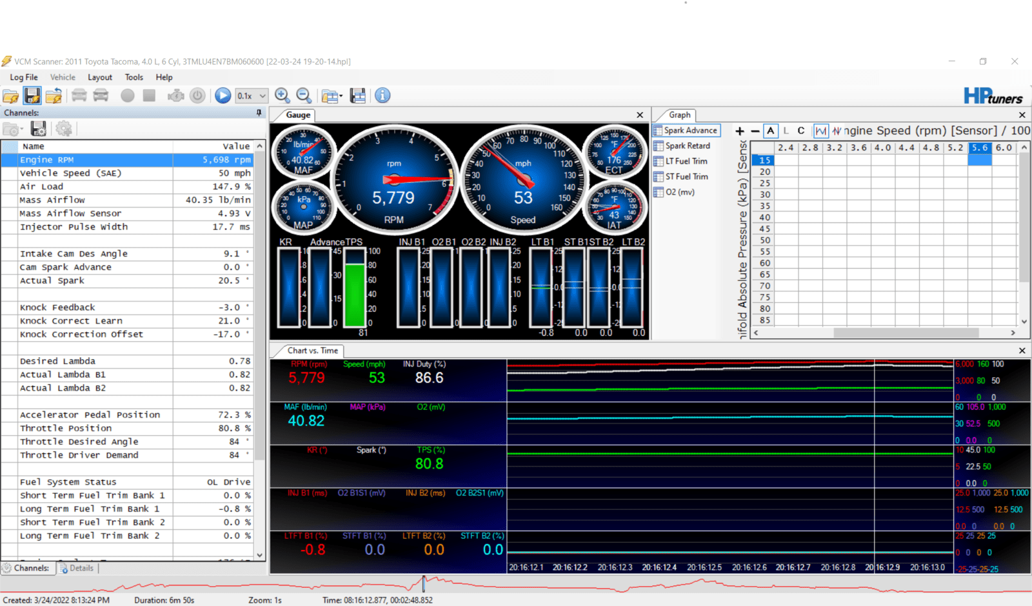Select the 5.6 column header in graph table
The height and width of the screenshot is (606, 1032).
pyautogui.click(x=980, y=148)
